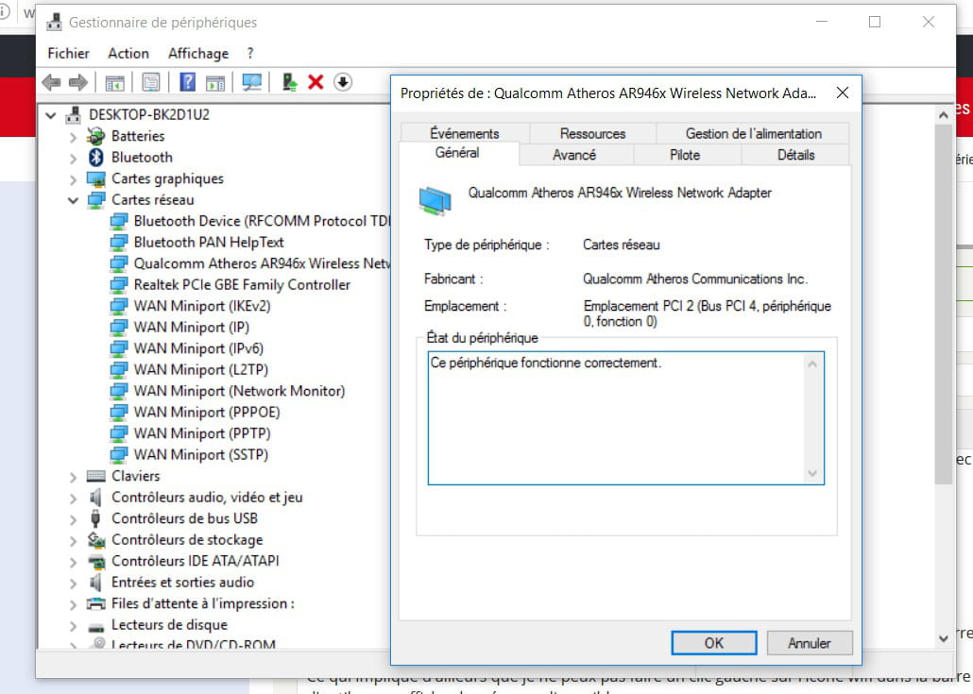Viewport: 973px width, 694px height.
Task: Select the DESKTOP-BK2D1U2 computer icon
Action: click(x=74, y=115)
